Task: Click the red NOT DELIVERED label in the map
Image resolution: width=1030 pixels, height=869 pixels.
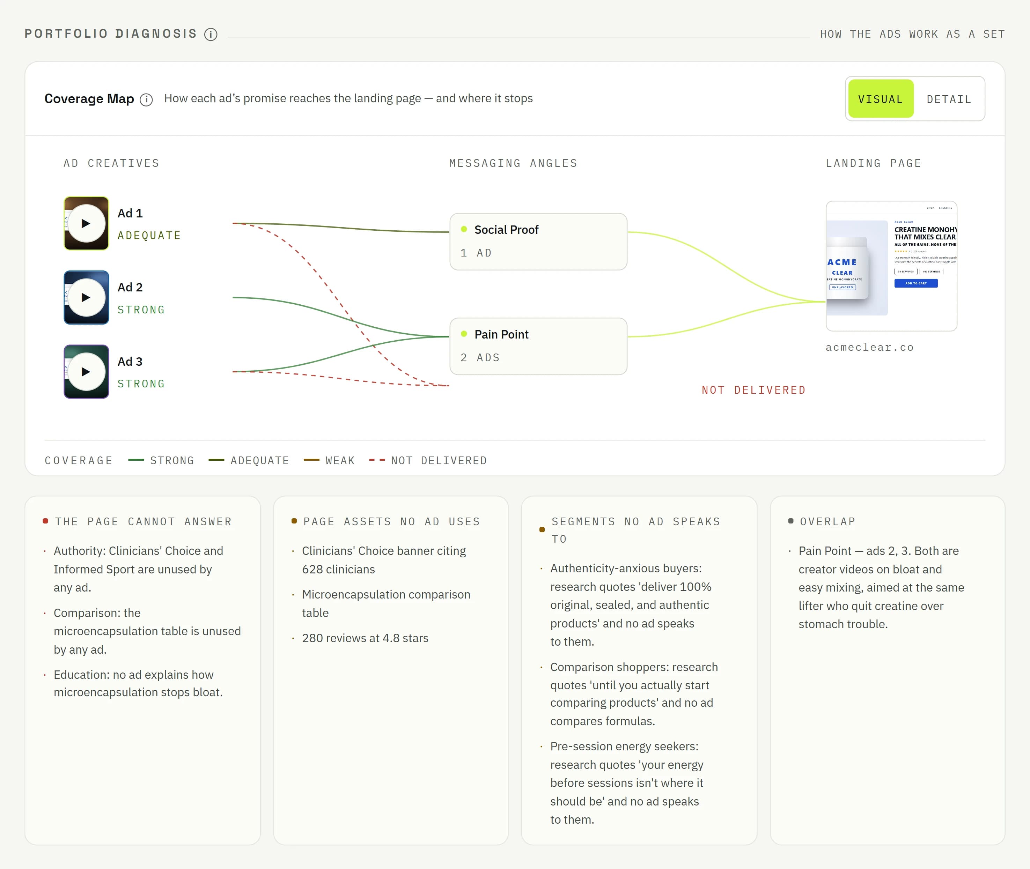Action: [753, 390]
